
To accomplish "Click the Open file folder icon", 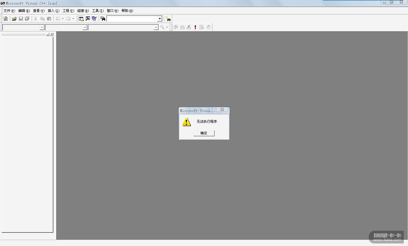I will (x=14, y=19).
